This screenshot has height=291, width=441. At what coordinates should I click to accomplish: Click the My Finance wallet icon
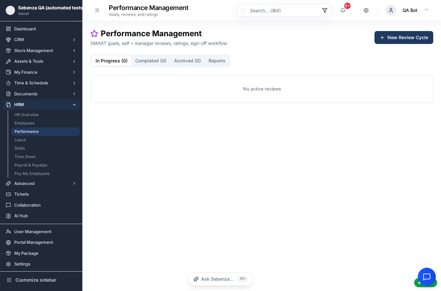click(x=8, y=72)
